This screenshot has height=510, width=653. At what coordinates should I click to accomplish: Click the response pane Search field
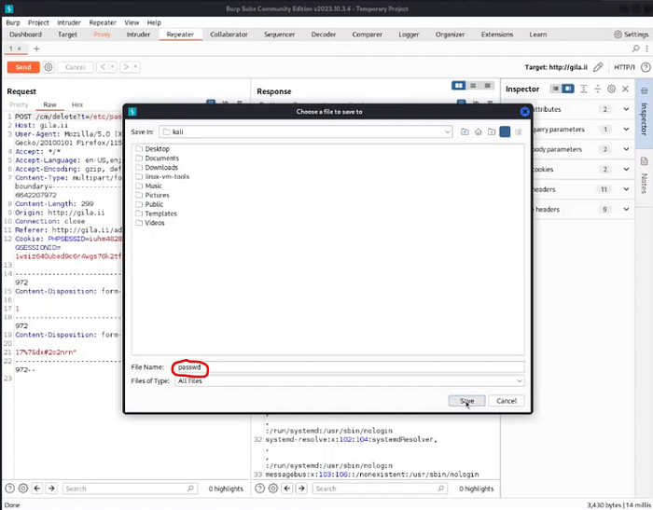[x=380, y=489]
